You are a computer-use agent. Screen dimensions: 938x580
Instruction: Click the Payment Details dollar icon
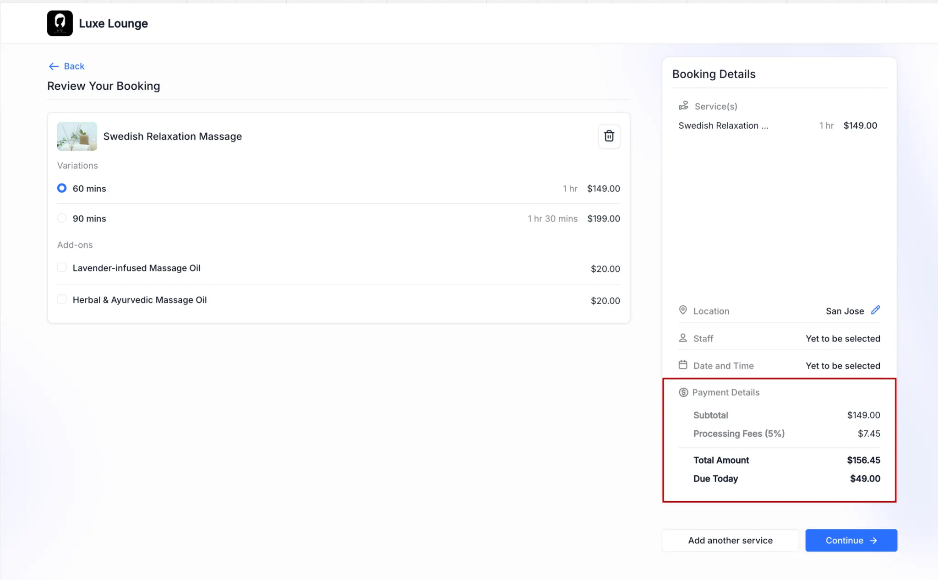tap(683, 392)
